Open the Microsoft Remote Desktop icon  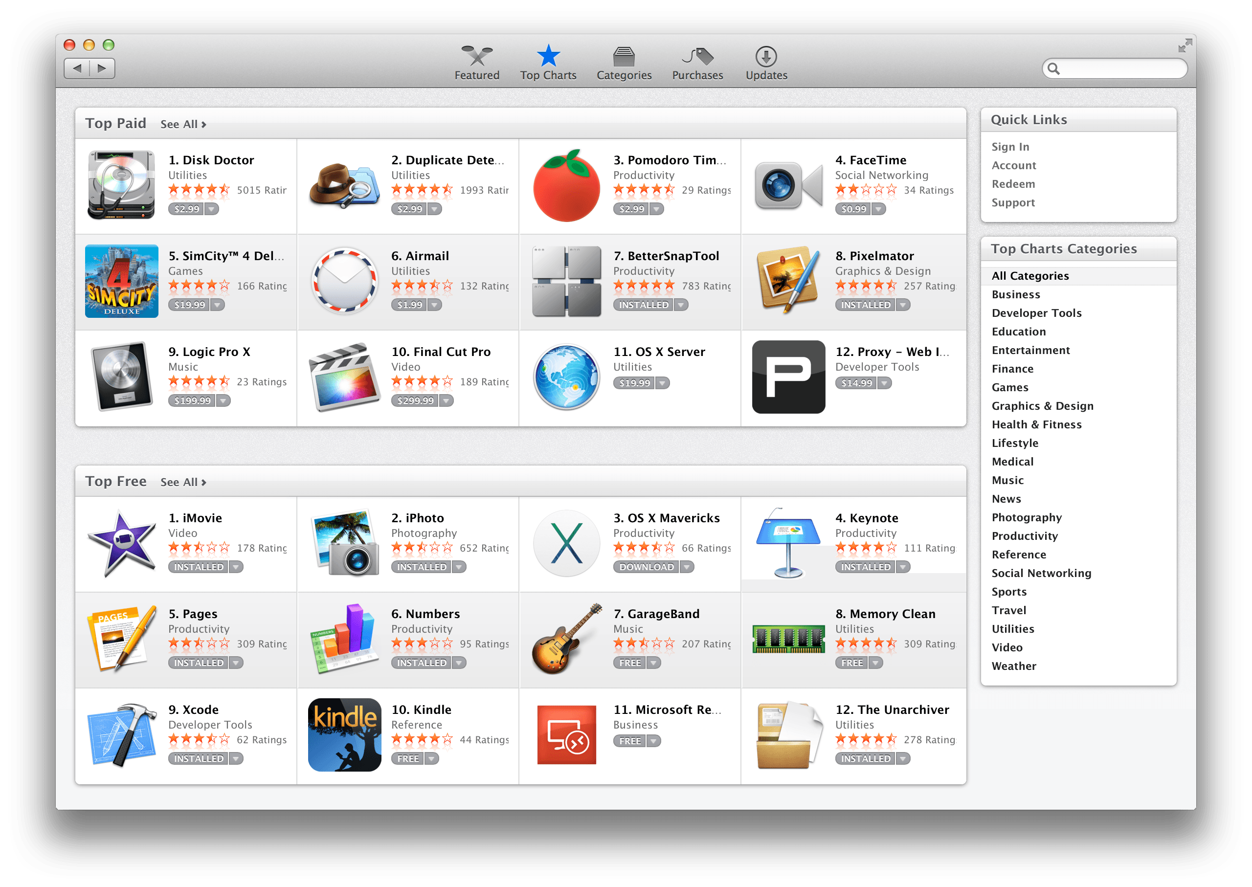click(x=566, y=735)
